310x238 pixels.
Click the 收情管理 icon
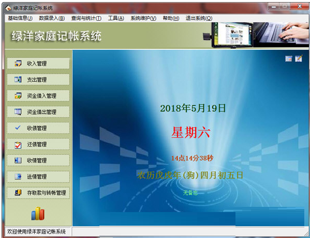[x=18, y=160]
